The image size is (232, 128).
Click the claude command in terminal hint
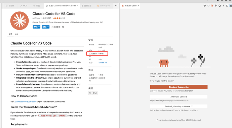[x=189, y=120]
